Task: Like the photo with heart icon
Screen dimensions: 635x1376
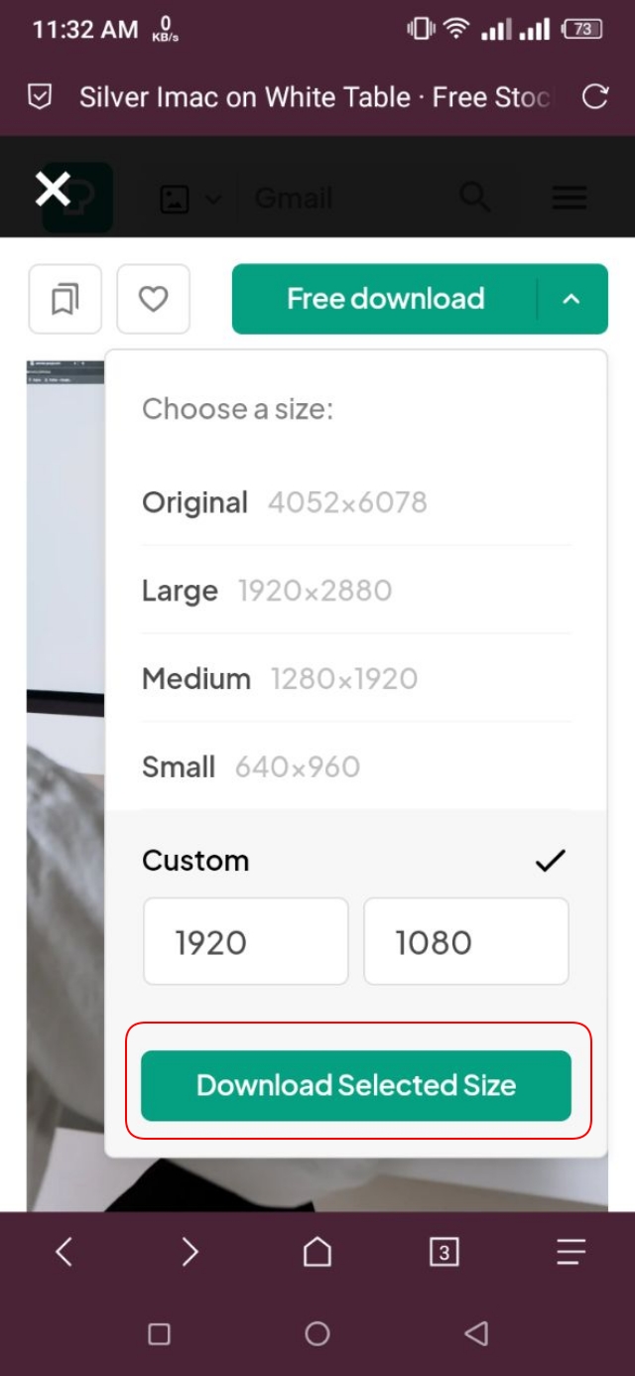Action: (153, 299)
